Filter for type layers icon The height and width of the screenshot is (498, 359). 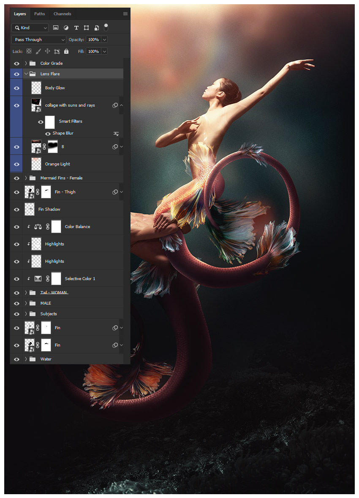[x=76, y=28]
